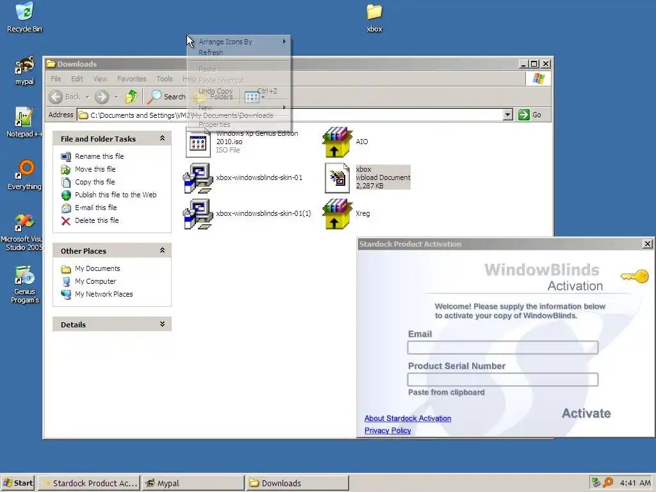This screenshot has width=656, height=492.
Task: Go up one folder level
Action: pyautogui.click(x=131, y=97)
